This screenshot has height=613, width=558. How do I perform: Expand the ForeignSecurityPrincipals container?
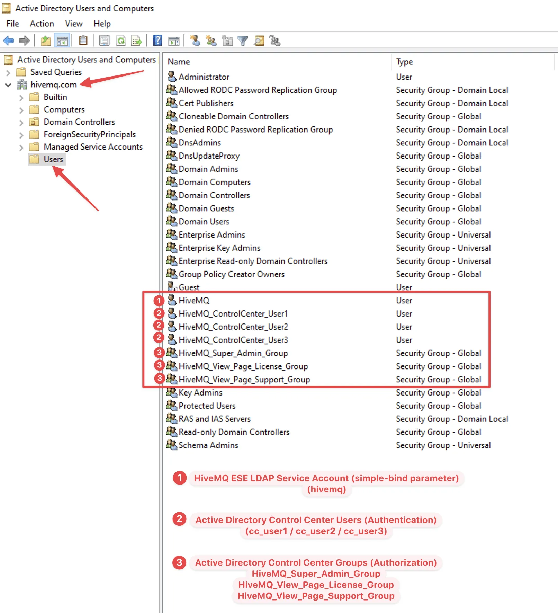pos(21,135)
